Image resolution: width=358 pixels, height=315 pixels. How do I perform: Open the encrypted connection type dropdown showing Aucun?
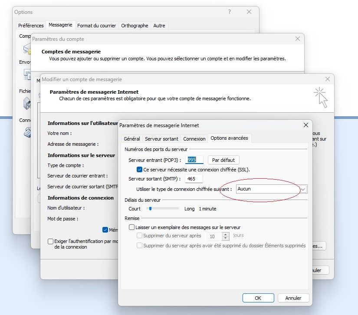pos(272,189)
